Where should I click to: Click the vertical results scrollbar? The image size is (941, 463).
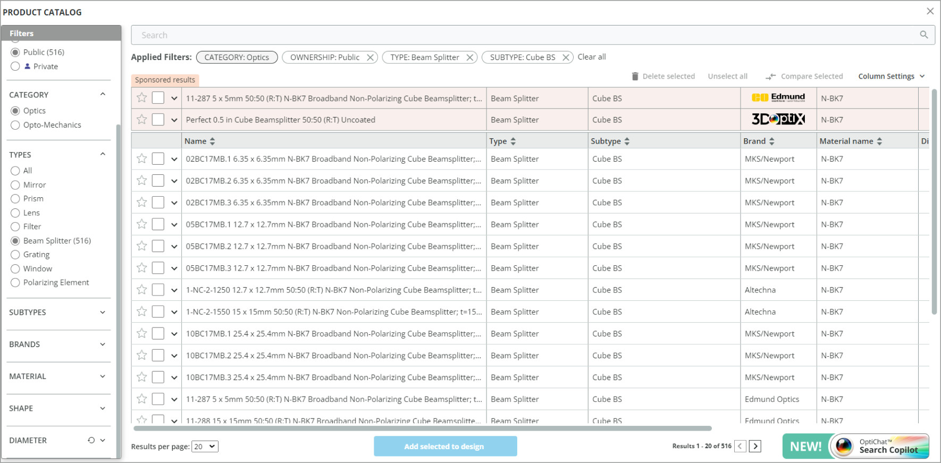pyautogui.click(x=934, y=202)
